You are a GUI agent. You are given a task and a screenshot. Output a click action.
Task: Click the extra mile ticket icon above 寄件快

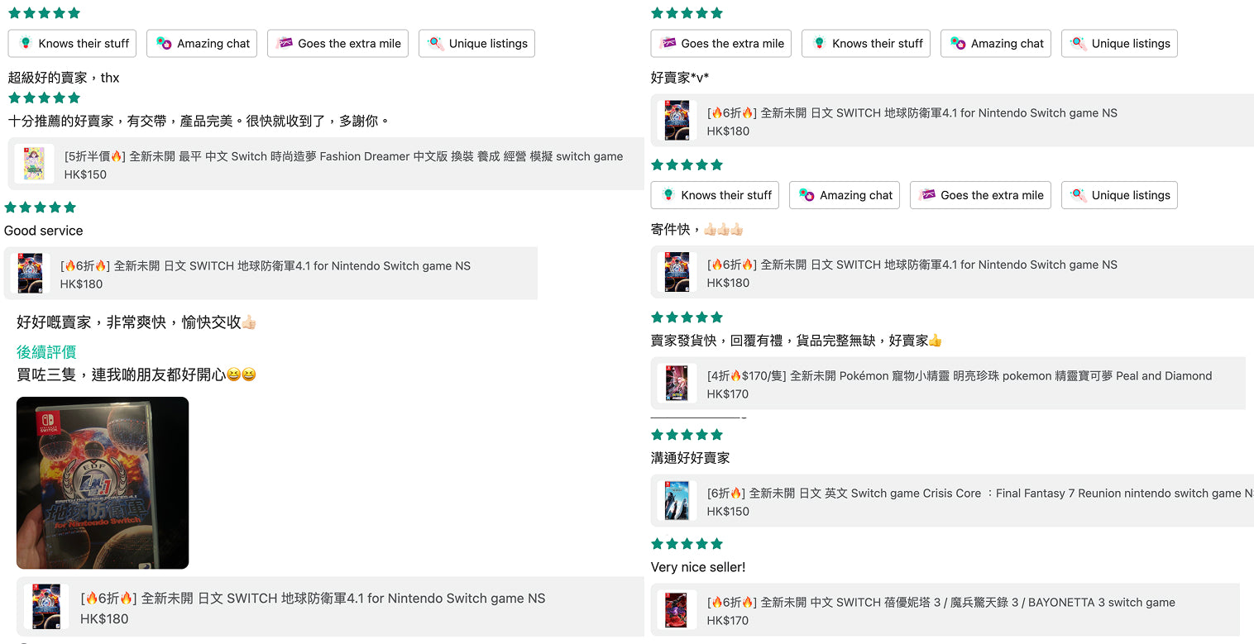point(927,195)
